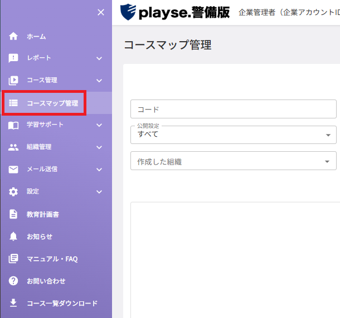Click the question mark inquiry icon
The height and width of the screenshot is (318, 340).
[13, 281]
